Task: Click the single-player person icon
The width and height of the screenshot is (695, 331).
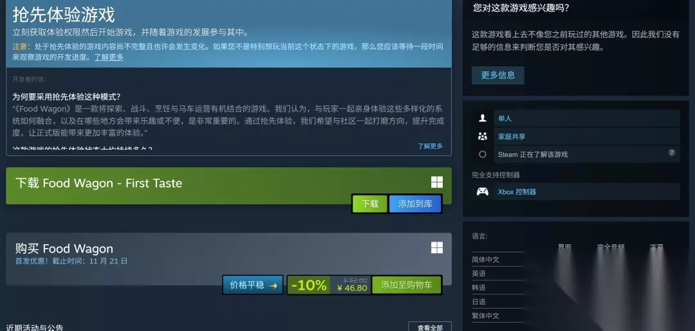Action: pyautogui.click(x=483, y=118)
